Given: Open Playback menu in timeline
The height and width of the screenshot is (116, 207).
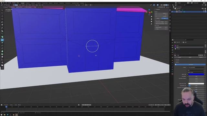Looking at the screenshot, I should coord(6,105).
